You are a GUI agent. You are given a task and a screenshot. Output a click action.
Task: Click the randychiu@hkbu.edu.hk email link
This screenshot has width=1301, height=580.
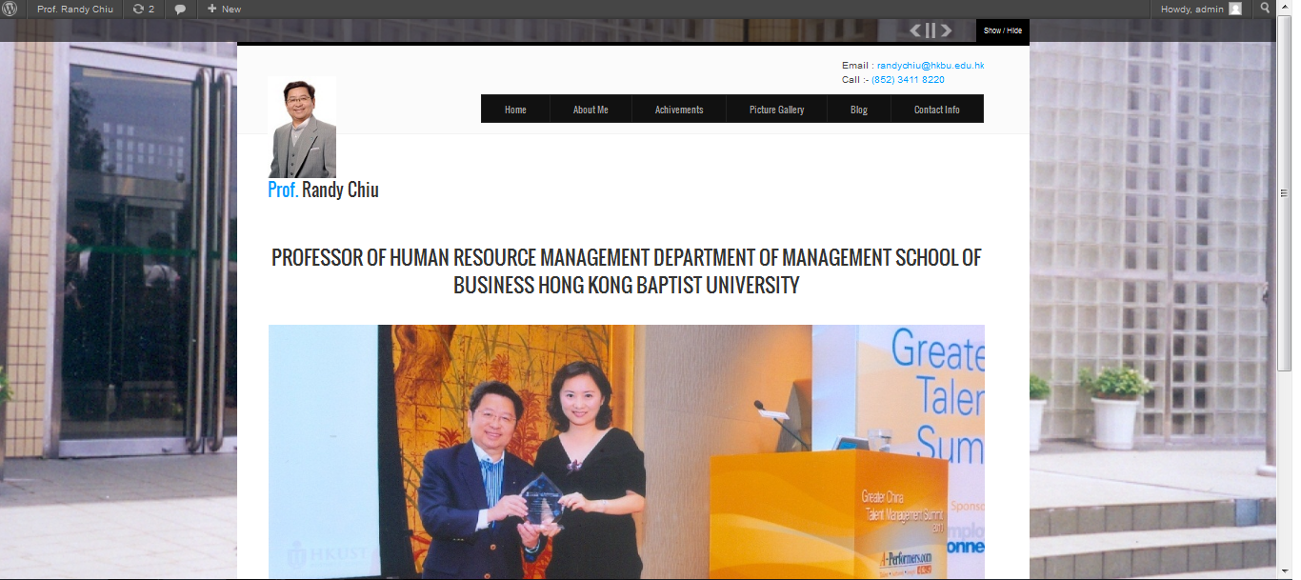pos(931,66)
